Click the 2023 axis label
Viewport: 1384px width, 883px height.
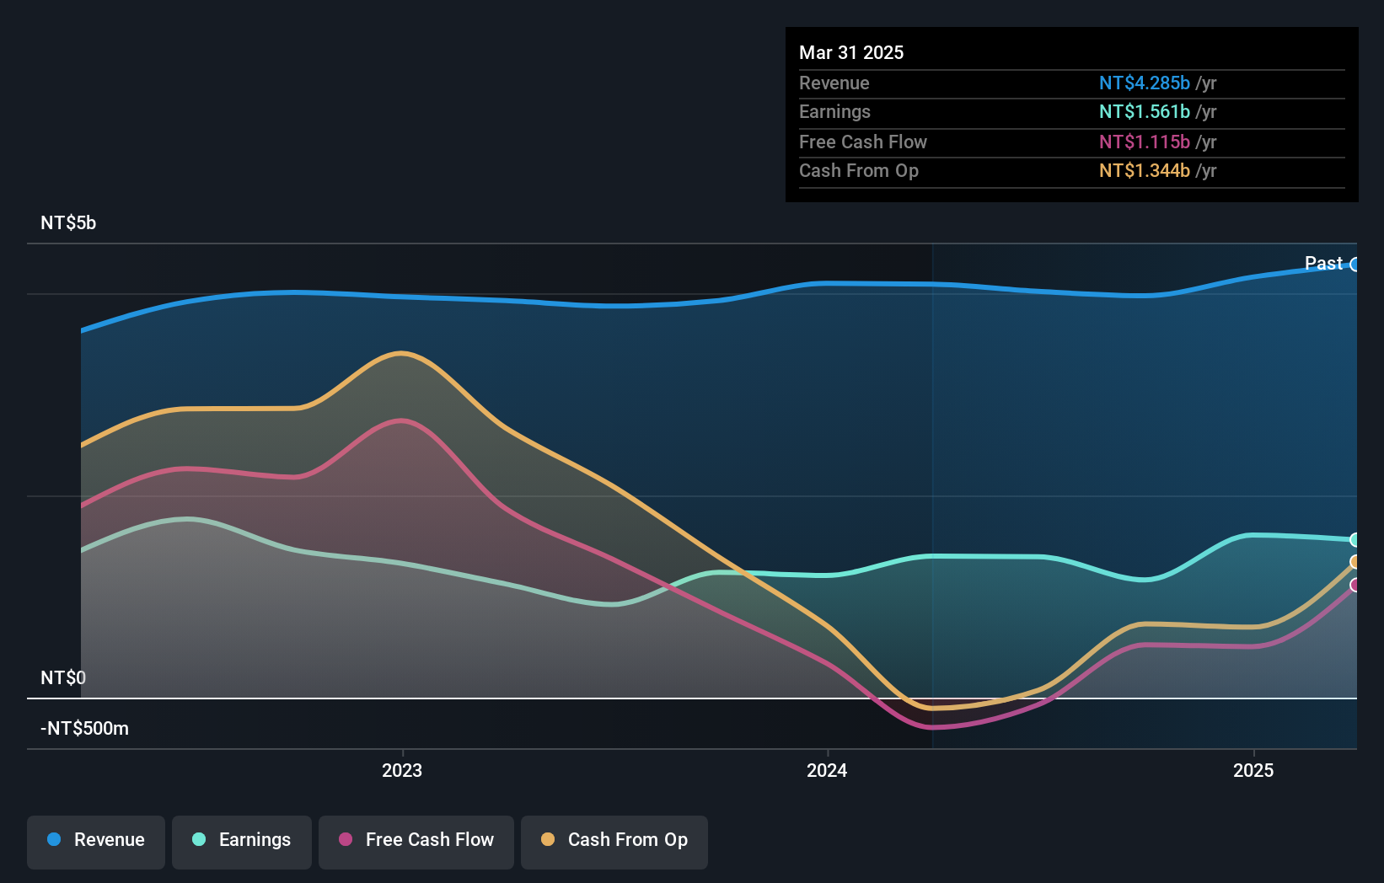point(402,770)
